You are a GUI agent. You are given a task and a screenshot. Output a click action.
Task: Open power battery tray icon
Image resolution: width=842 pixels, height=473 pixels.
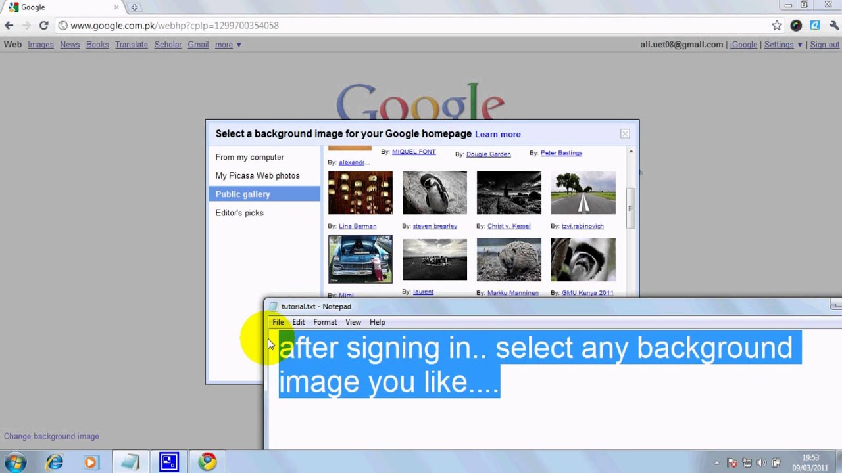[x=776, y=462]
